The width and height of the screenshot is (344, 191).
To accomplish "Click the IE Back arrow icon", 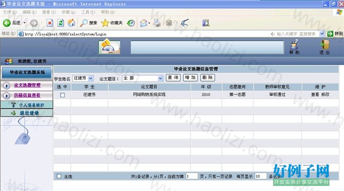I will [x=7, y=23].
